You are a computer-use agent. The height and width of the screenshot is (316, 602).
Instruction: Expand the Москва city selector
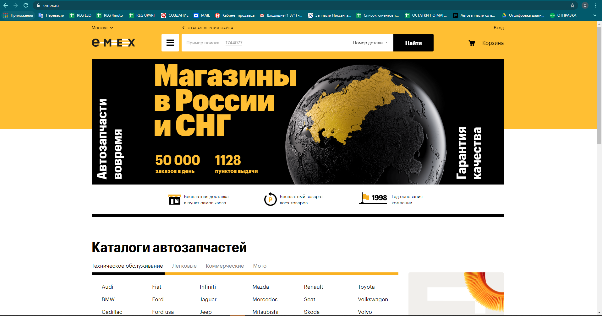click(x=102, y=28)
